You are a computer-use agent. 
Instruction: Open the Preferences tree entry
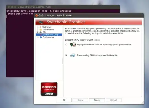click(x=48, y=37)
